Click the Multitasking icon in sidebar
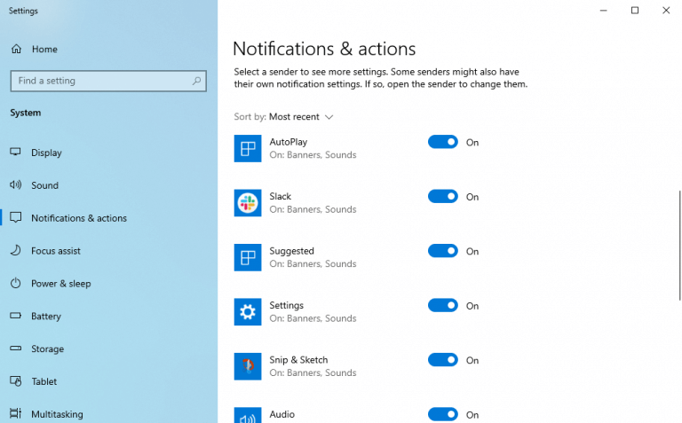 click(16, 413)
